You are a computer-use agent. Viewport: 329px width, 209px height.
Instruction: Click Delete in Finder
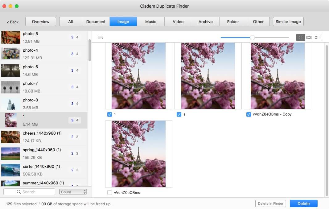click(x=270, y=203)
